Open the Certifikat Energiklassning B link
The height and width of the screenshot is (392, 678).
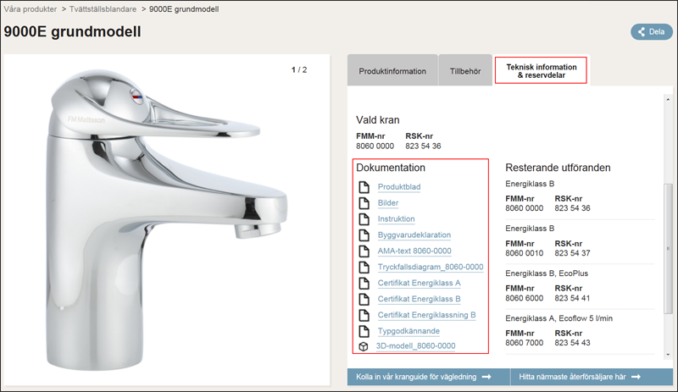point(426,315)
